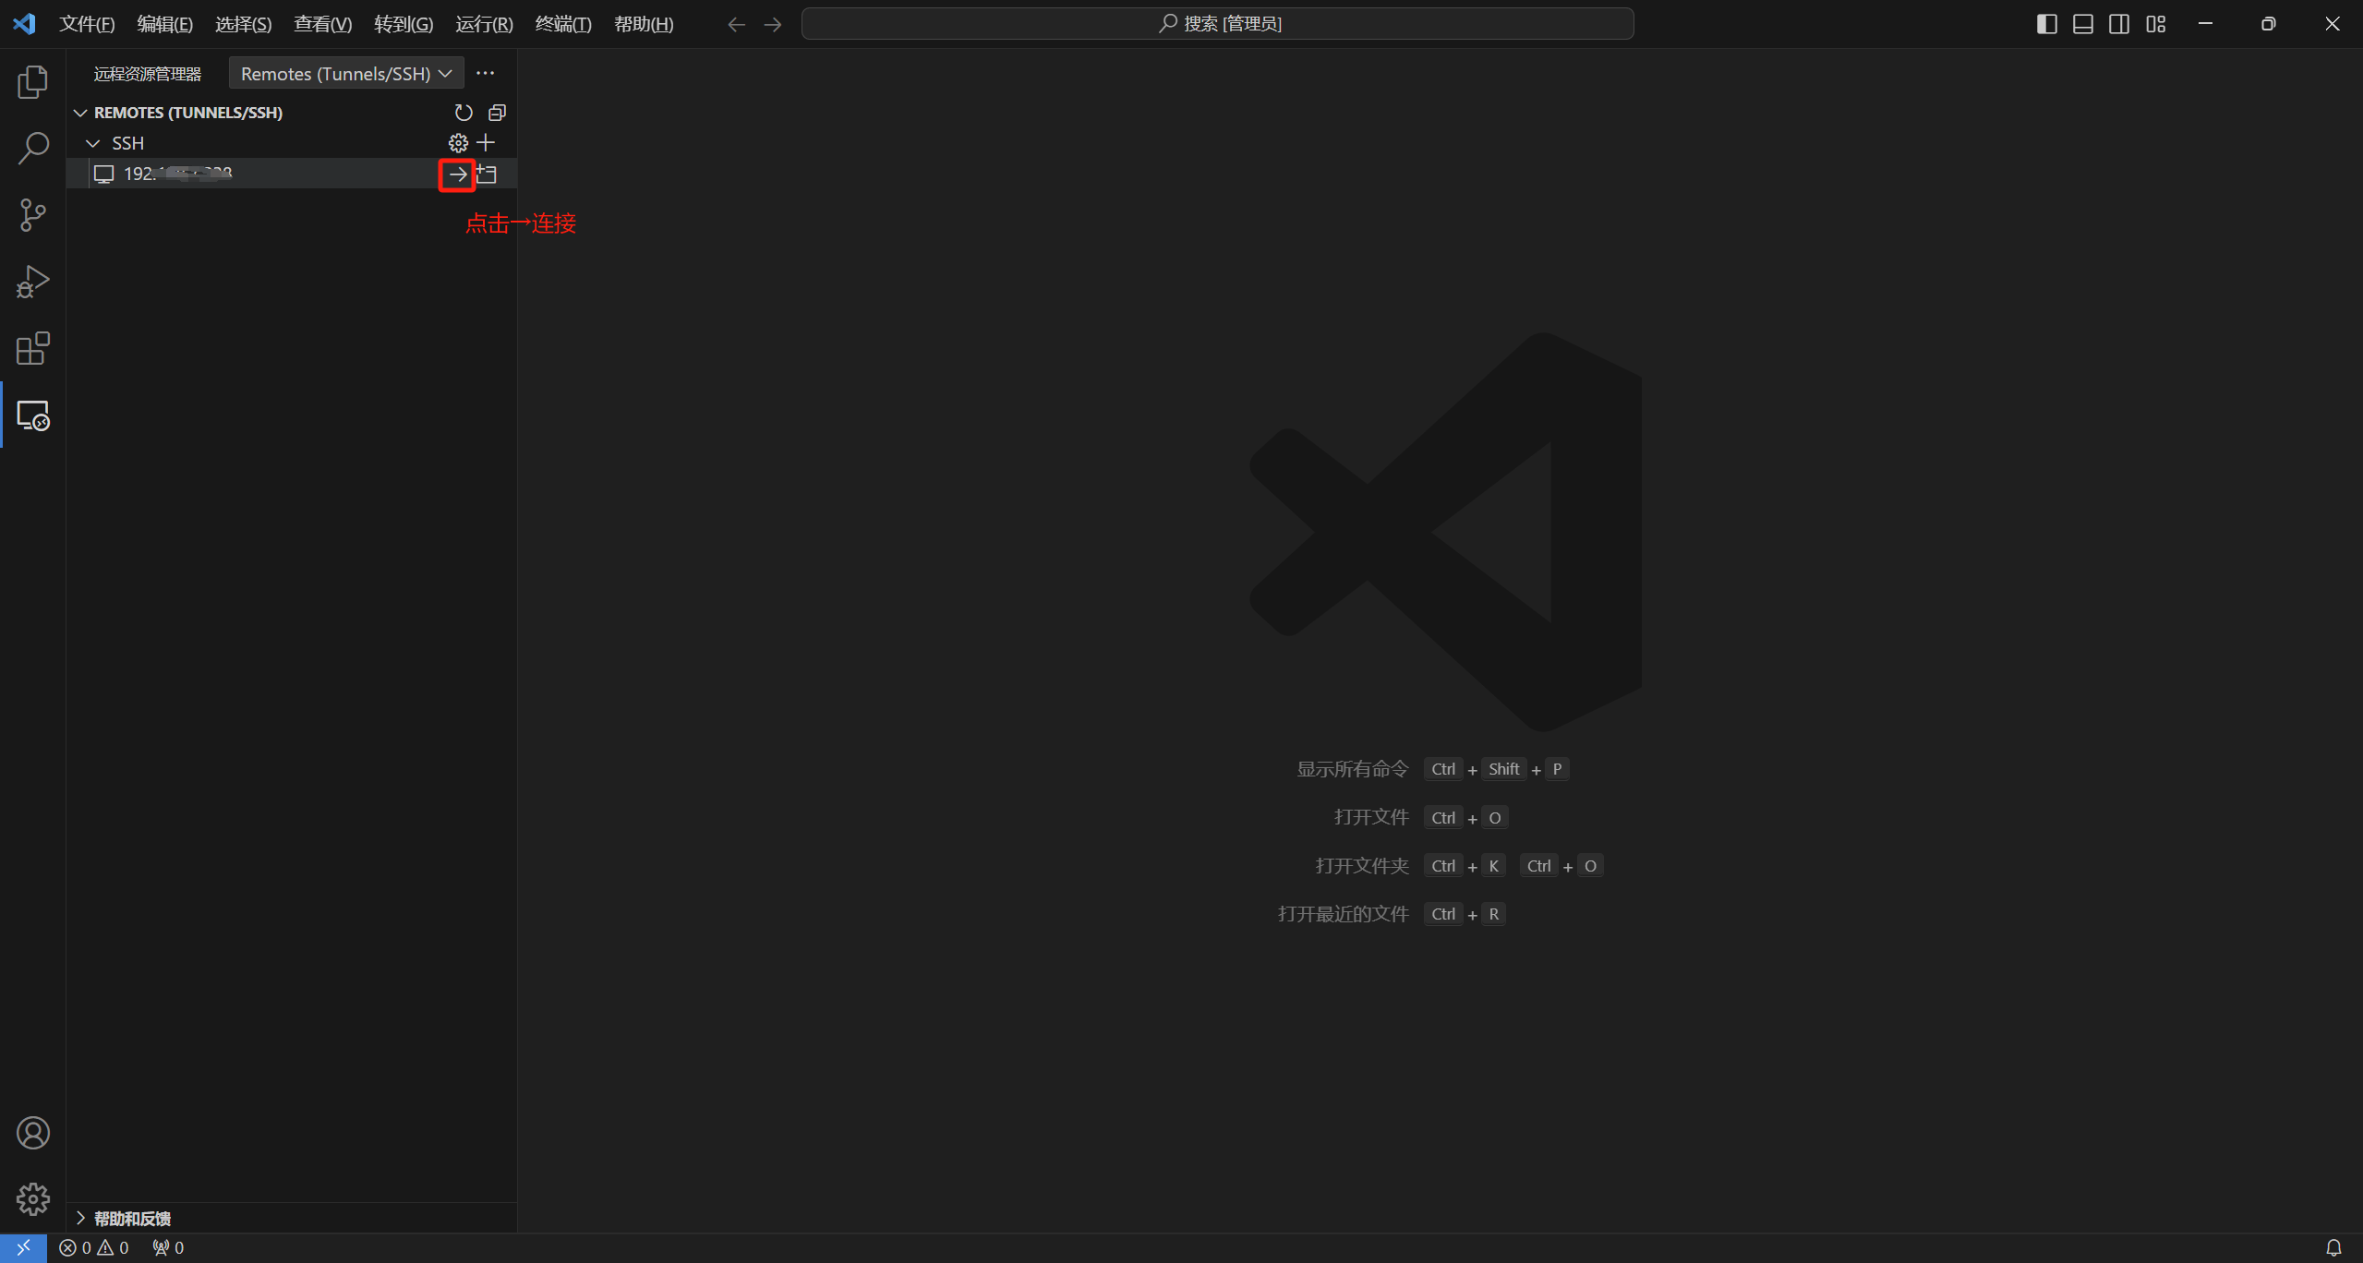
Task: Refresh the remotes list
Action: tap(464, 113)
